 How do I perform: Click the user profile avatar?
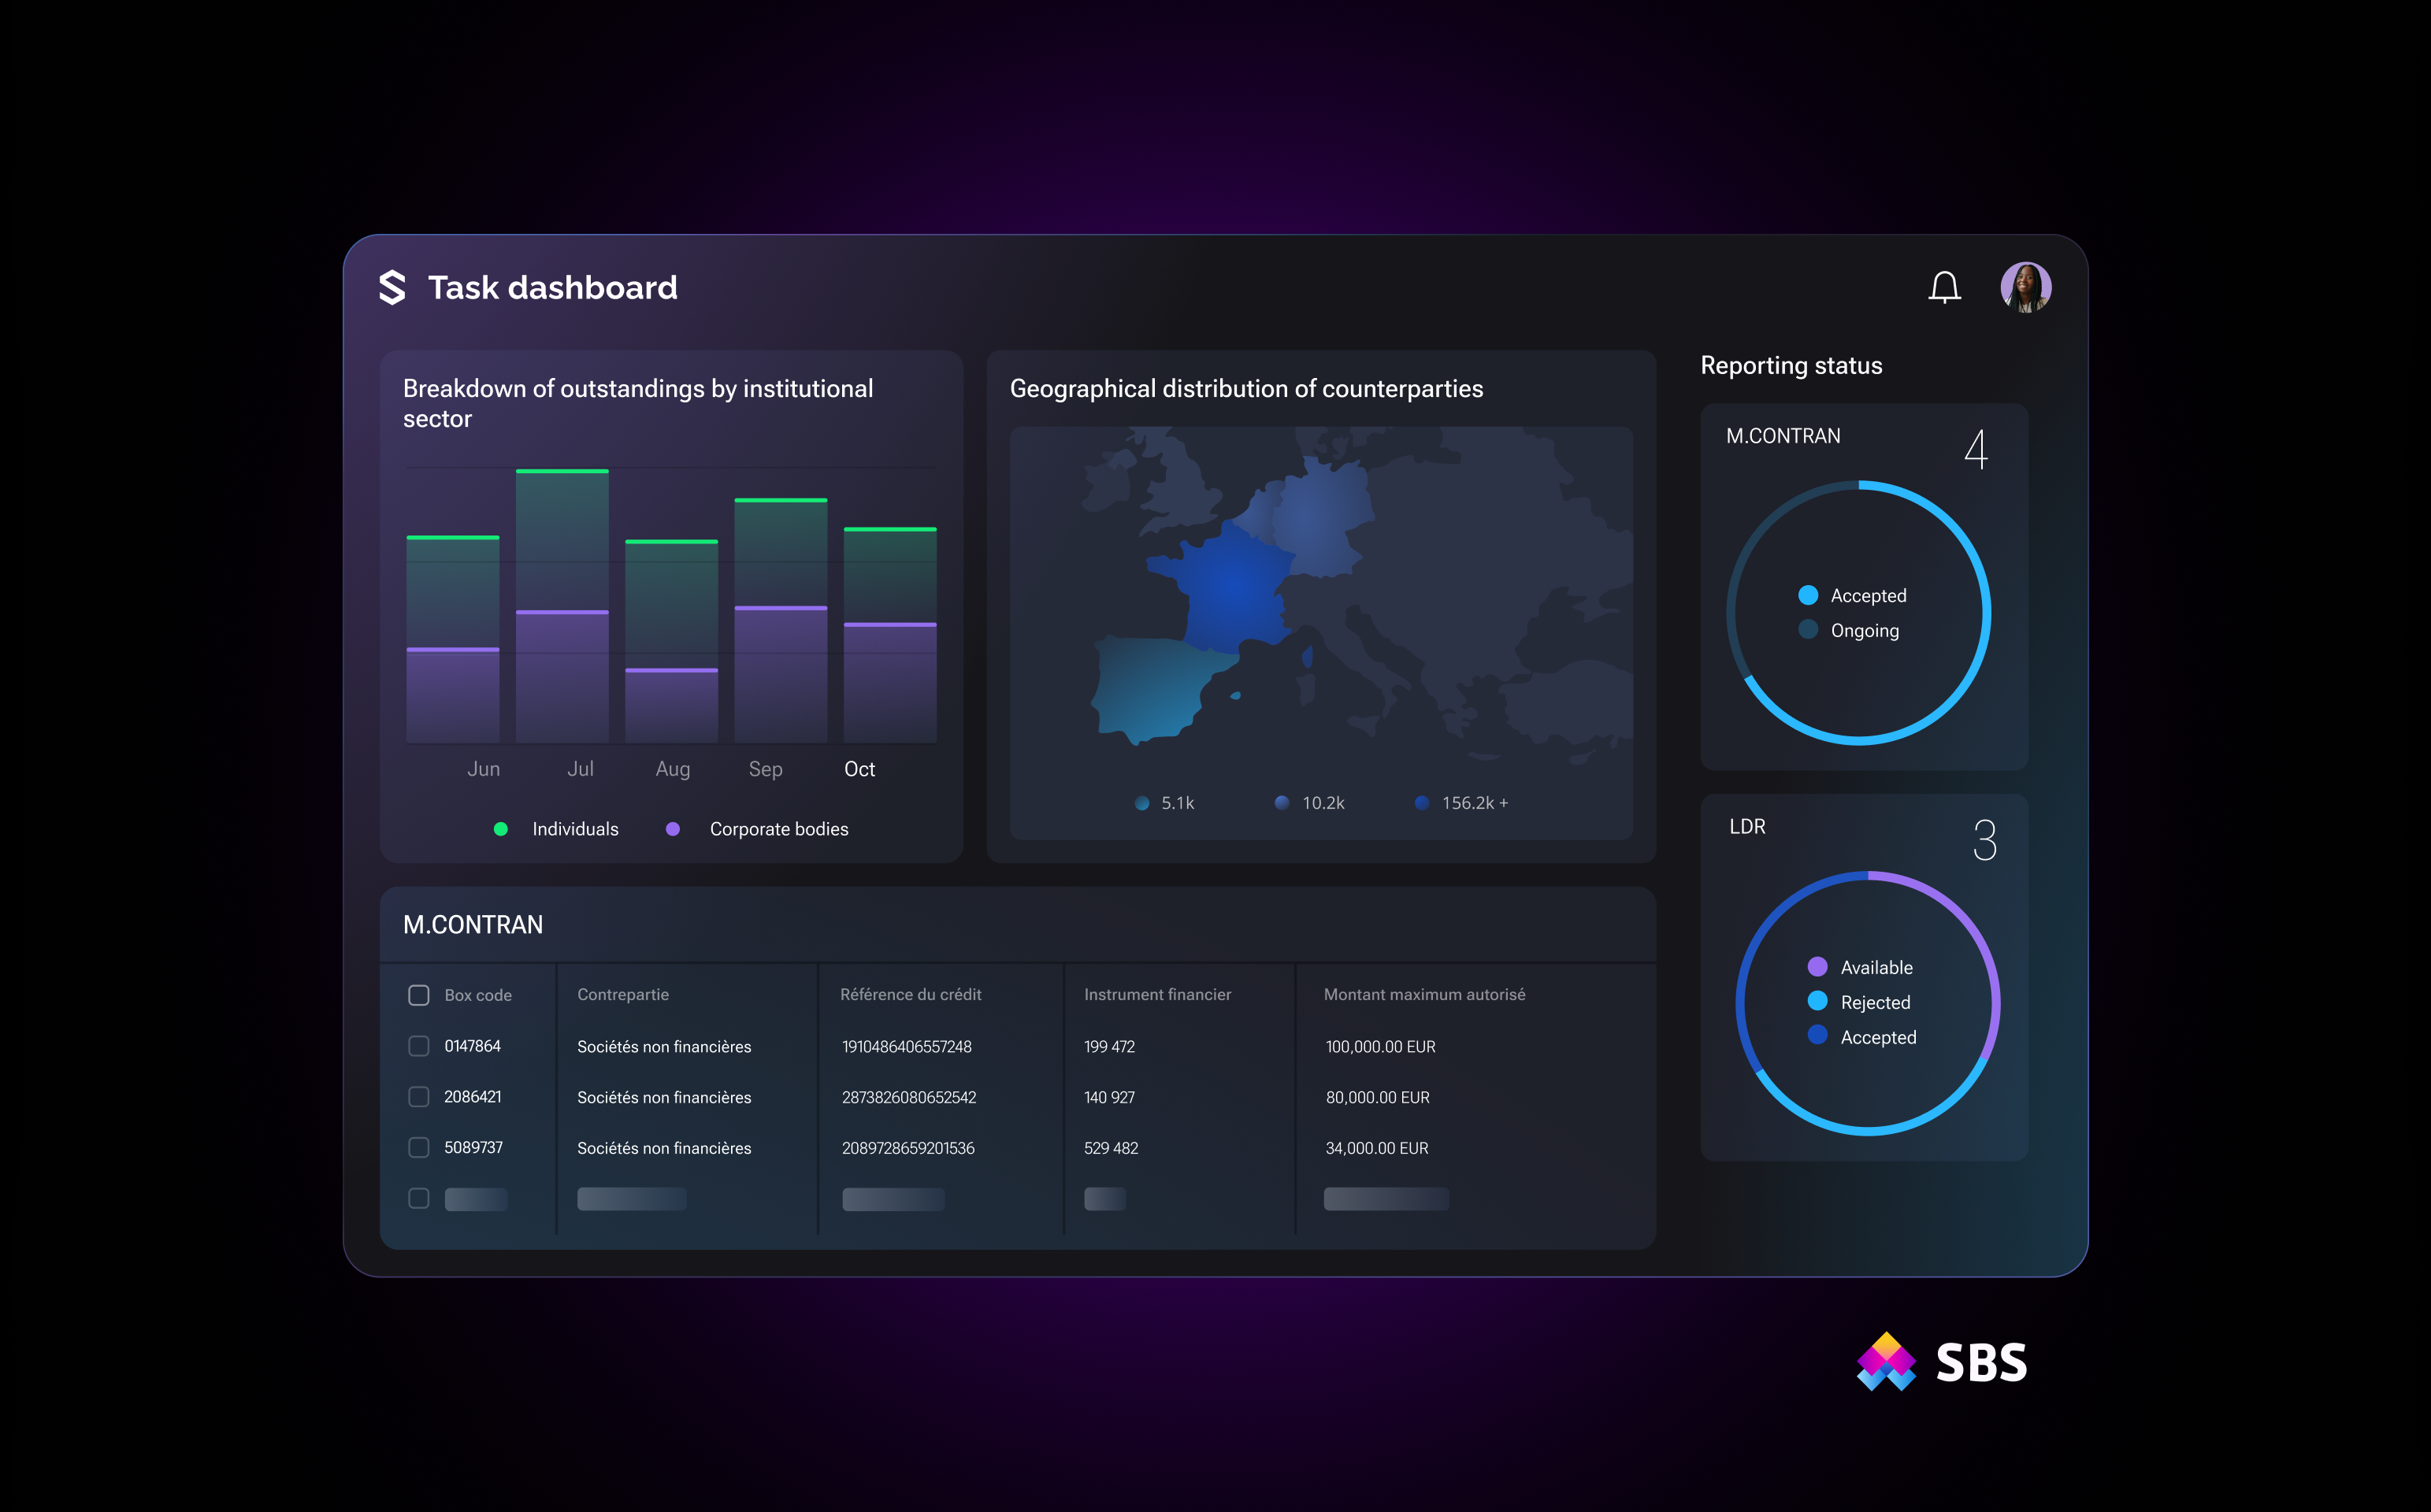pos(2025,288)
